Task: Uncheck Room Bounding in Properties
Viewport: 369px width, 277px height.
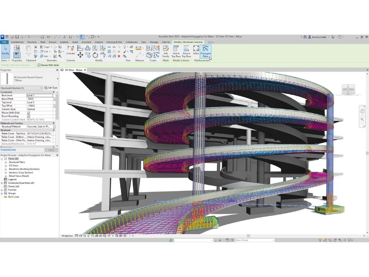Action: [x=29, y=116]
